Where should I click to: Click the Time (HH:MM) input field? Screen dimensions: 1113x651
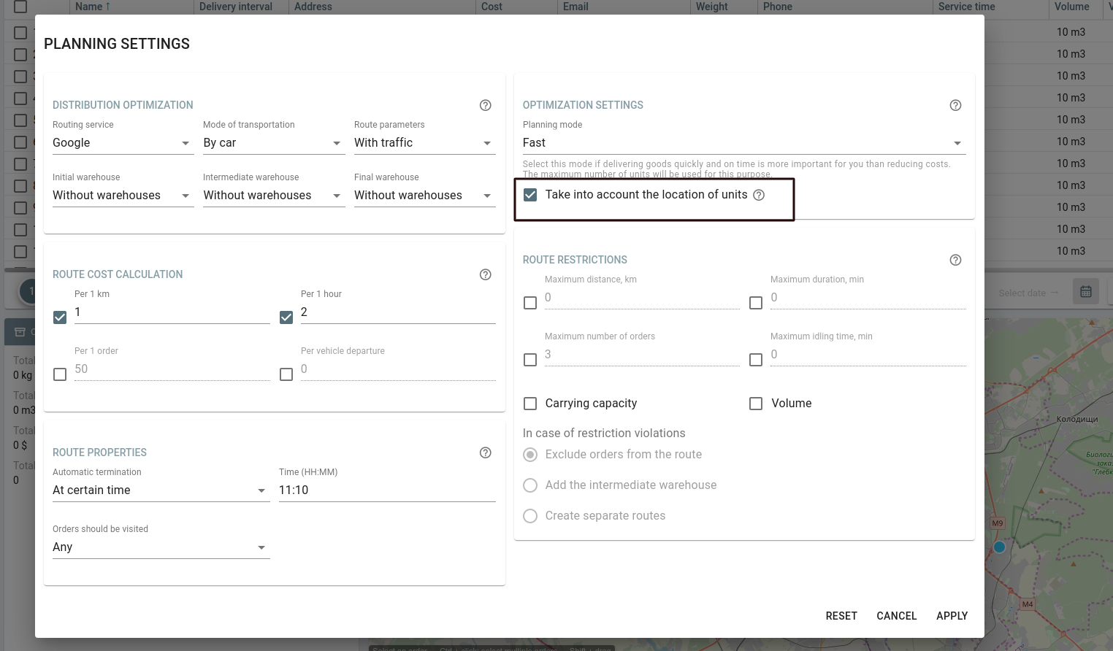(386, 490)
